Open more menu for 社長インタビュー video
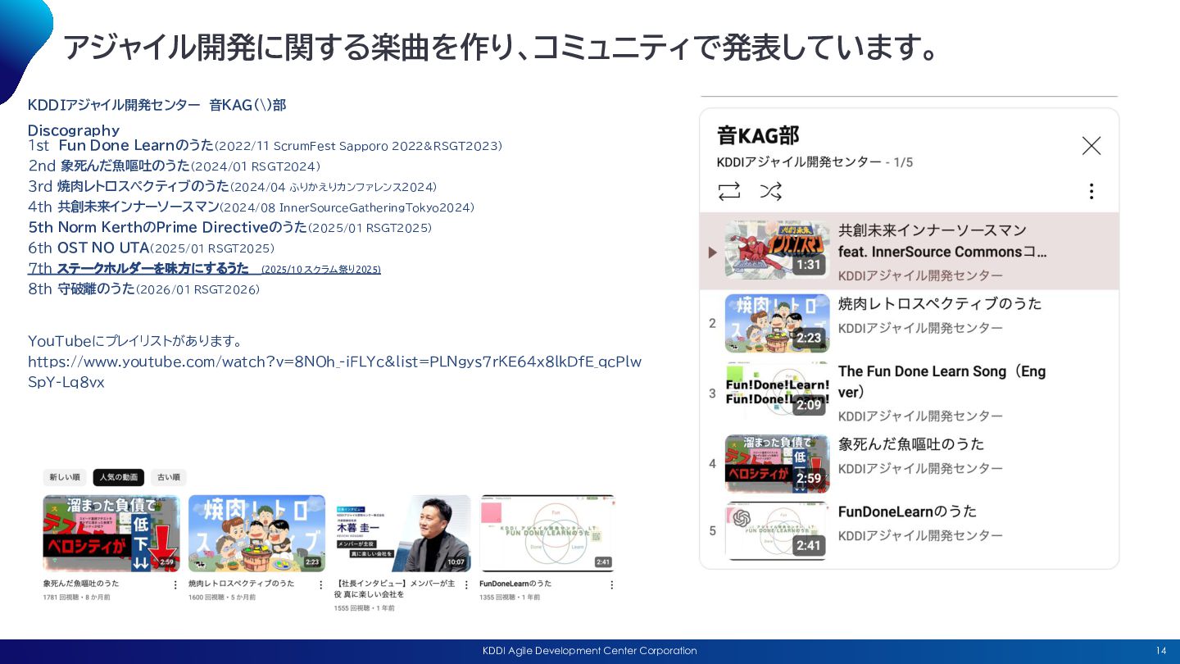1180x664 pixels. [466, 584]
